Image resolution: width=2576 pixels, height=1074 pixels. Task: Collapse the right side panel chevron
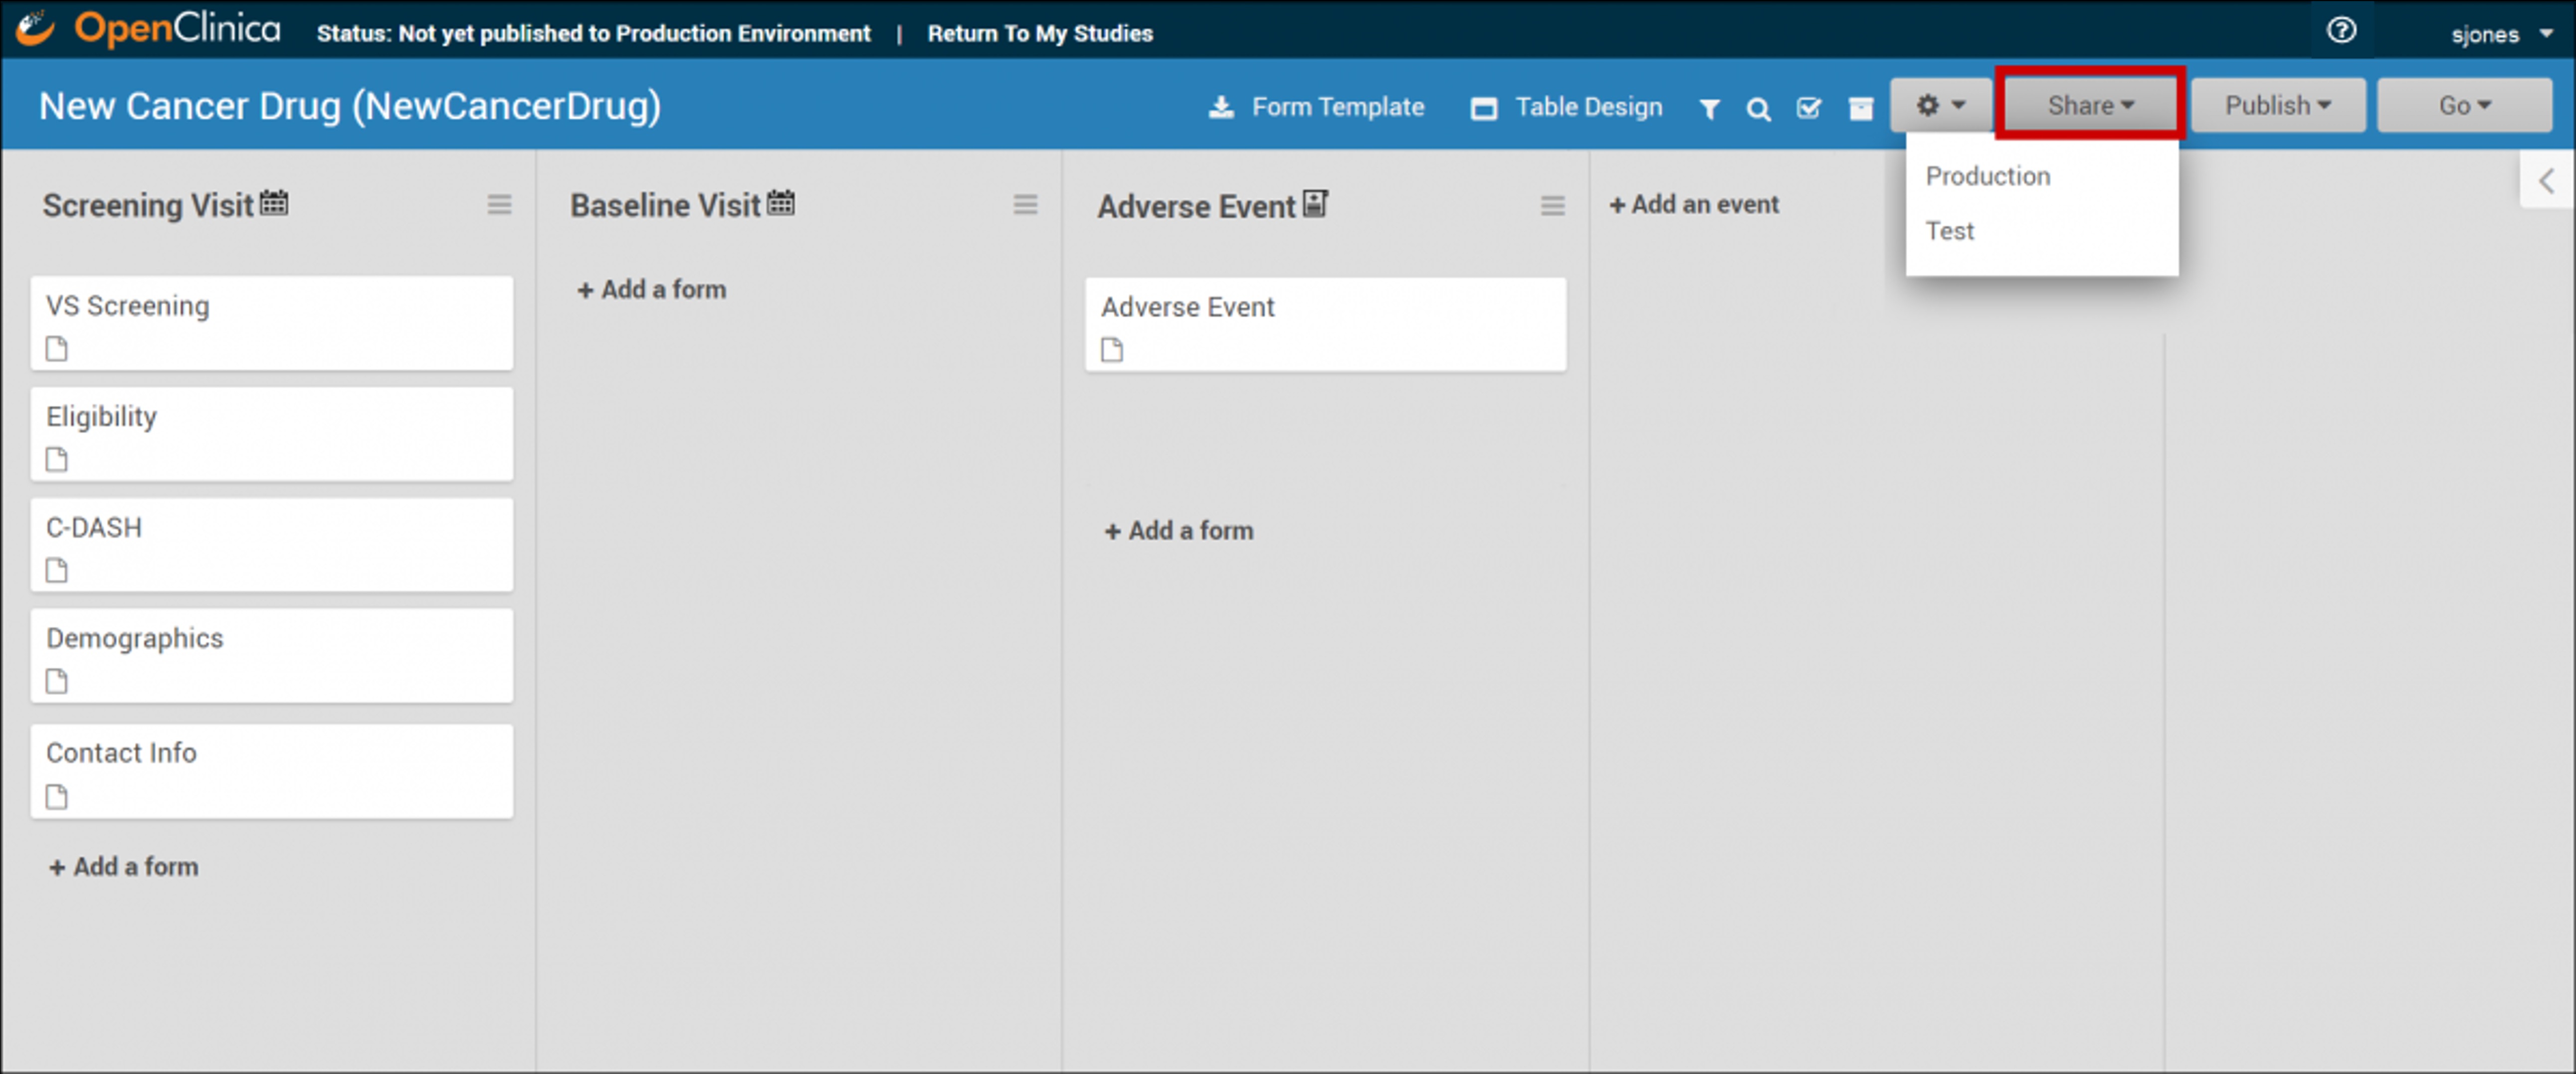[2546, 181]
